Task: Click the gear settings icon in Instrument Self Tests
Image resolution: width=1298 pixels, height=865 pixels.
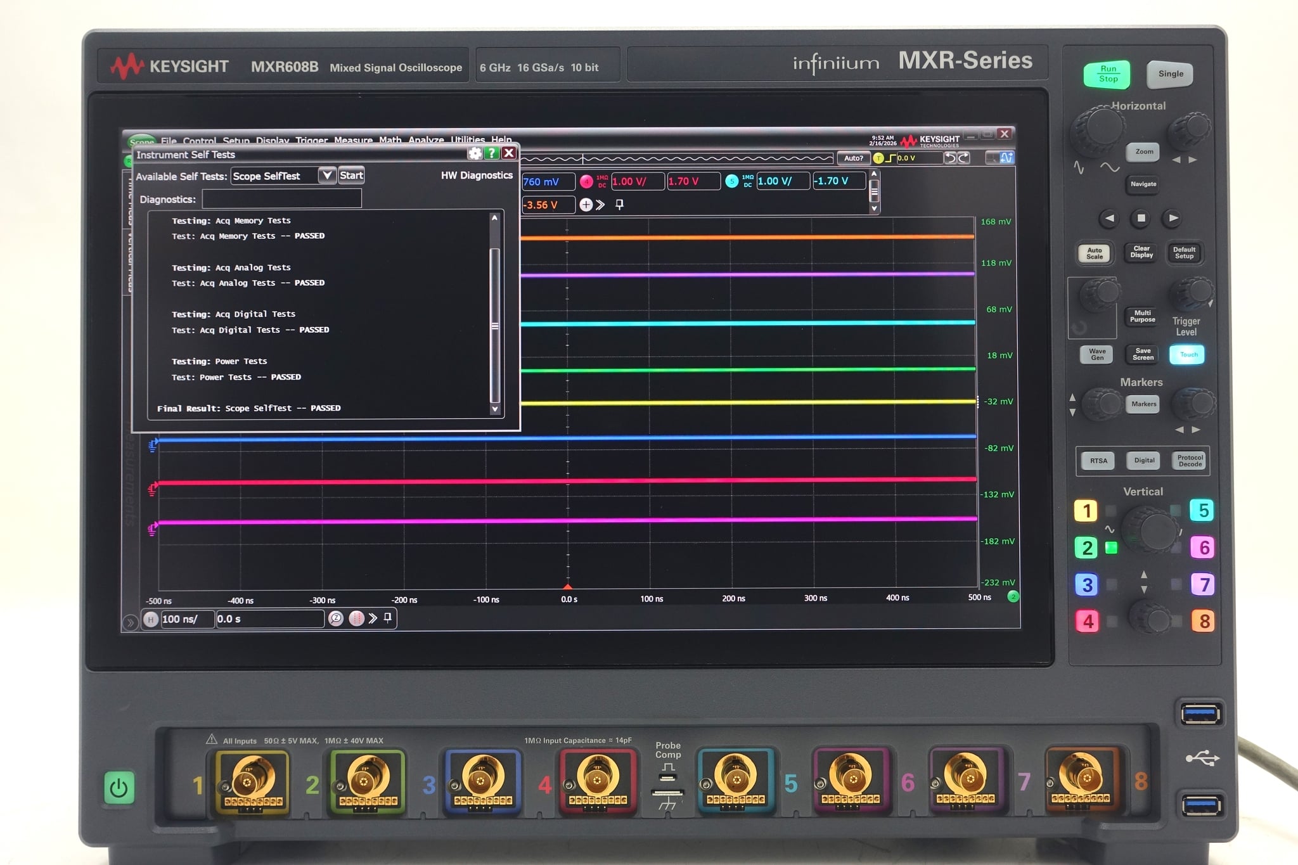Action: pos(473,153)
